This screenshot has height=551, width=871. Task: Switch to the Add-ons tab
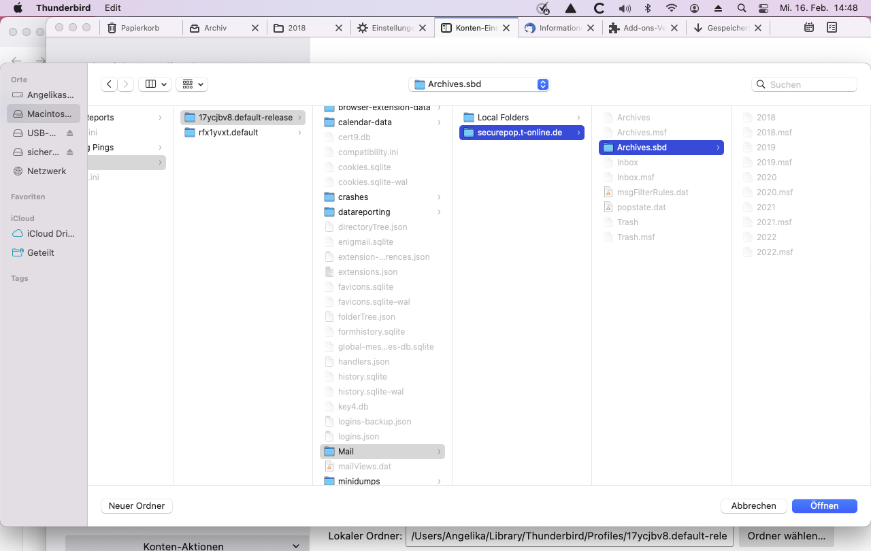[644, 28]
